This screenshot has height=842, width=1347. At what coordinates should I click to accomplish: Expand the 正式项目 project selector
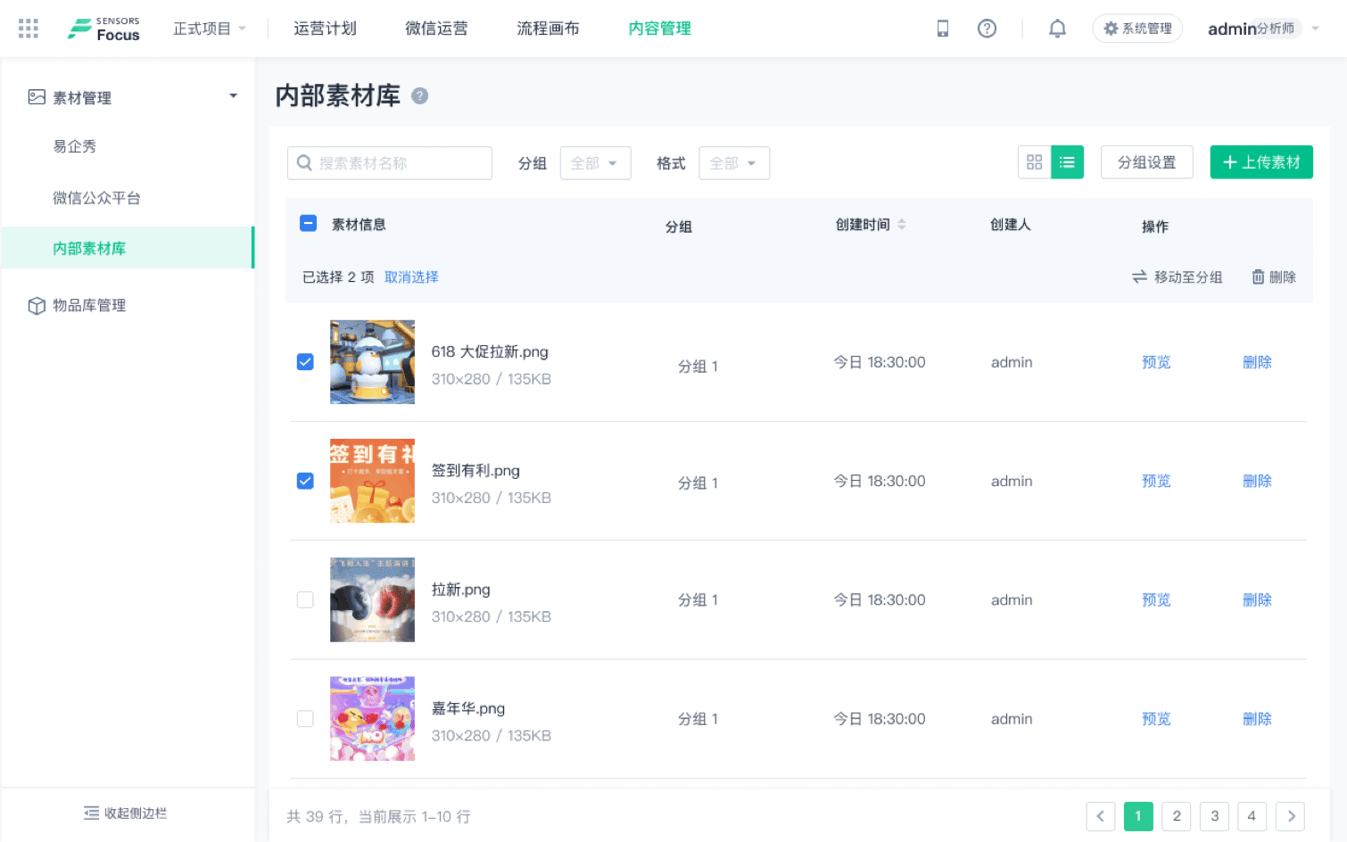(210, 29)
